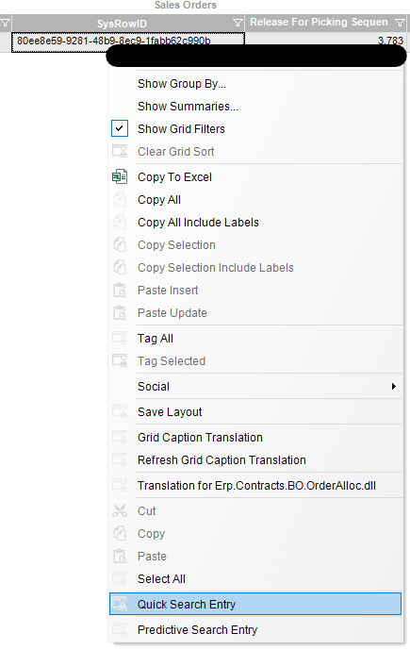This screenshot has width=410, height=650.
Task: Click Translation for Erp.Contracts.BO.OrderAlloc.dll
Action: click(x=255, y=486)
